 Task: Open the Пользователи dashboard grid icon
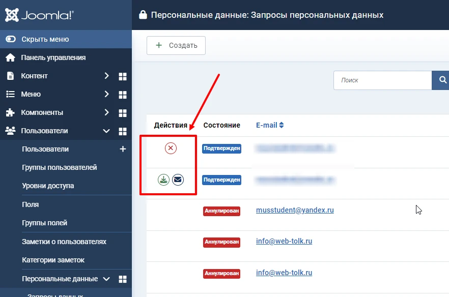[123, 131]
